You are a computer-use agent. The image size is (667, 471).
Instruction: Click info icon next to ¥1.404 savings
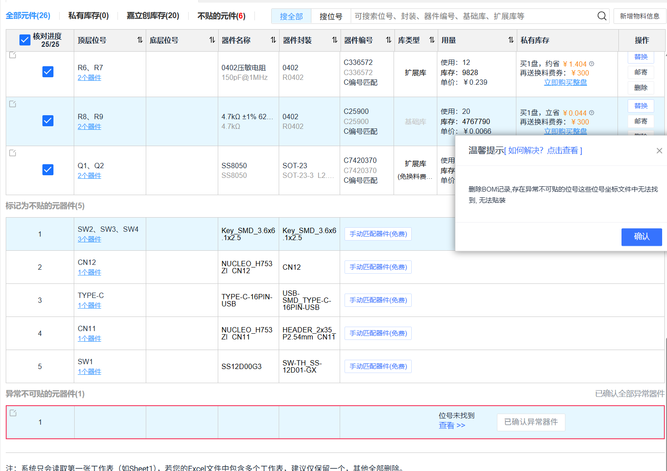[591, 64]
